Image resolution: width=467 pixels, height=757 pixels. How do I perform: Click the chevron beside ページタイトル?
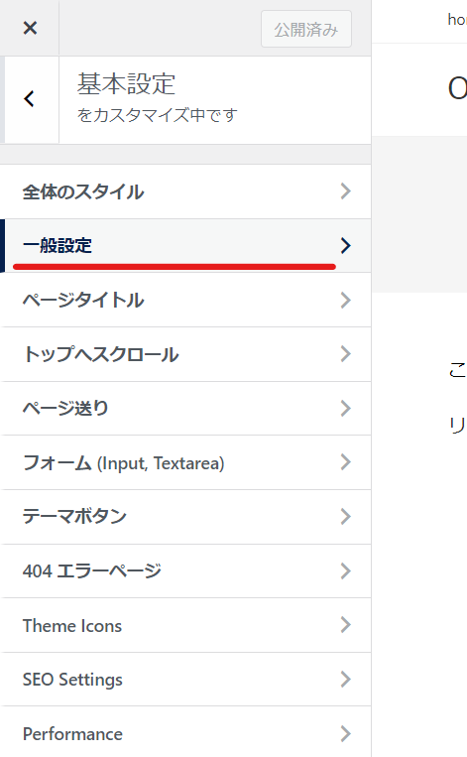pyautogui.click(x=345, y=300)
